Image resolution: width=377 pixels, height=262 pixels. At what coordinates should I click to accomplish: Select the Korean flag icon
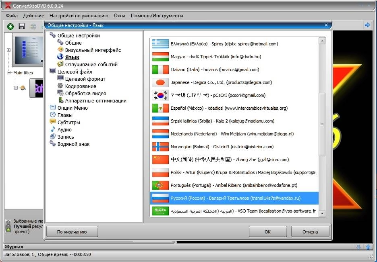click(160, 95)
